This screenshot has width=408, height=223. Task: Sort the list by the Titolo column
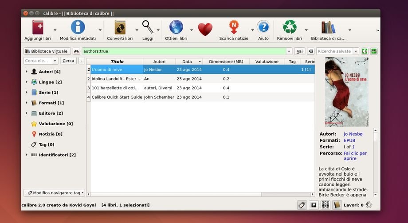pos(117,62)
